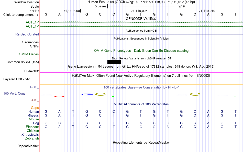
Task: Open Common dbSNP(155) track label
Action: point(23,62)
